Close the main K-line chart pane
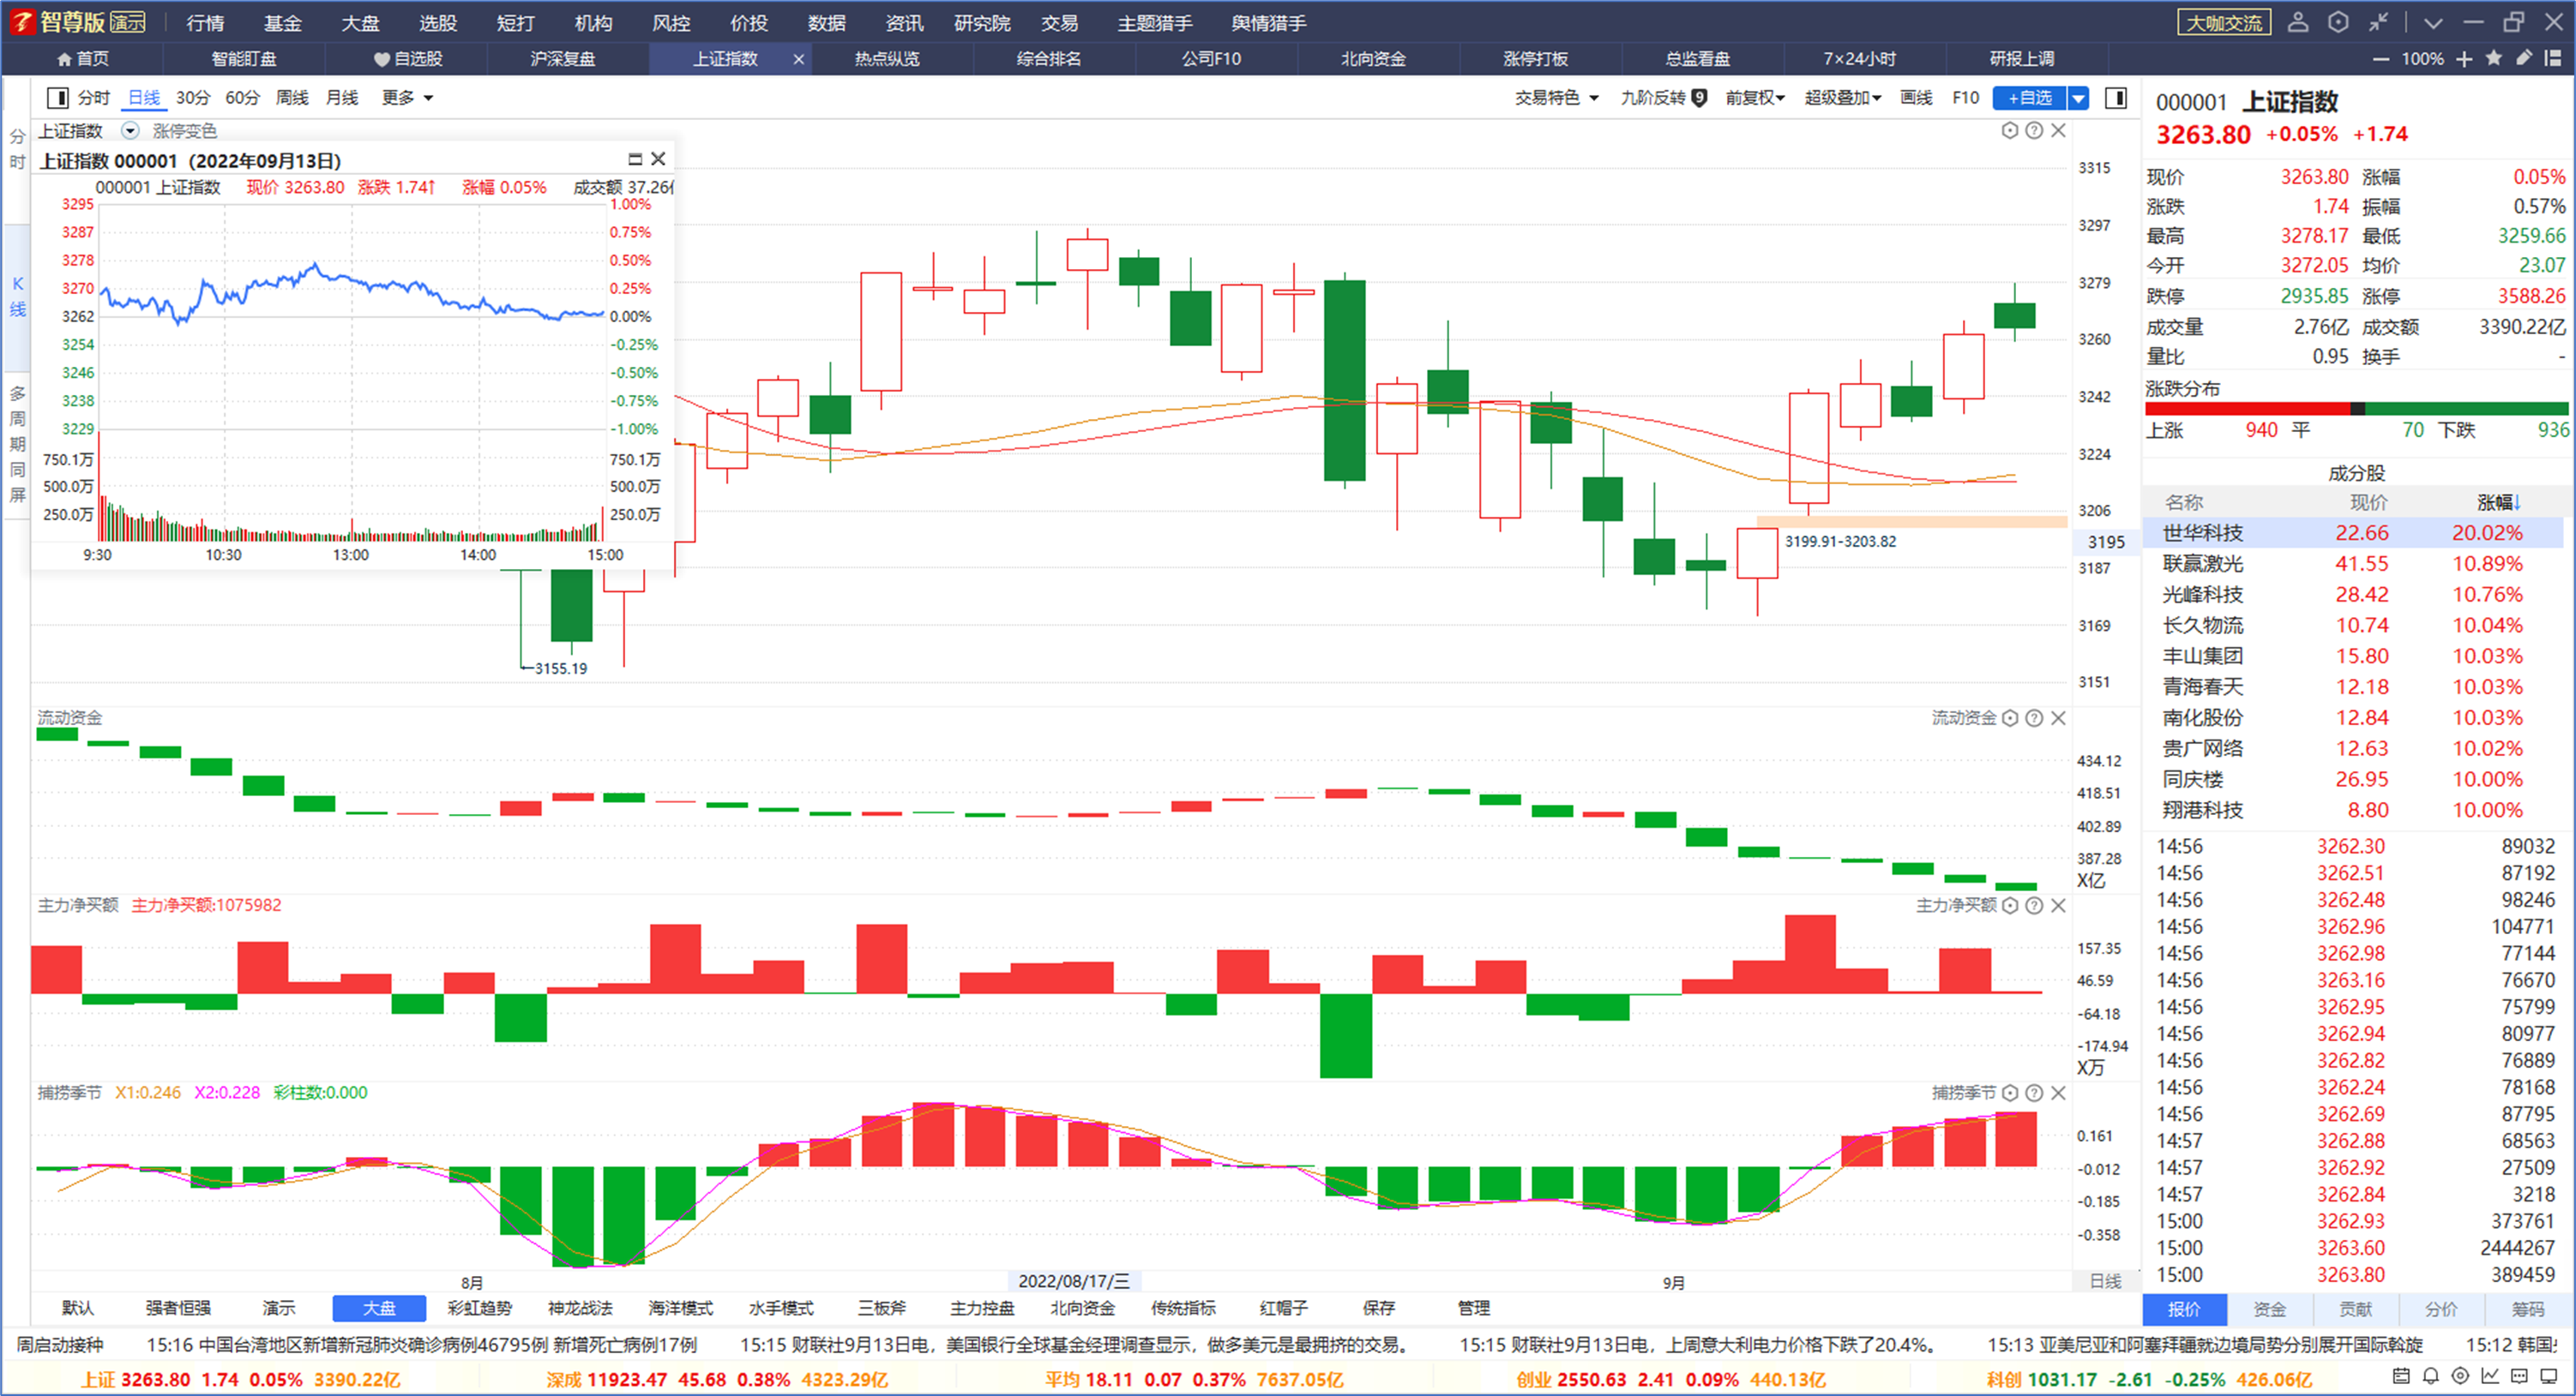The width and height of the screenshot is (2576, 1396). pos(2058,130)
